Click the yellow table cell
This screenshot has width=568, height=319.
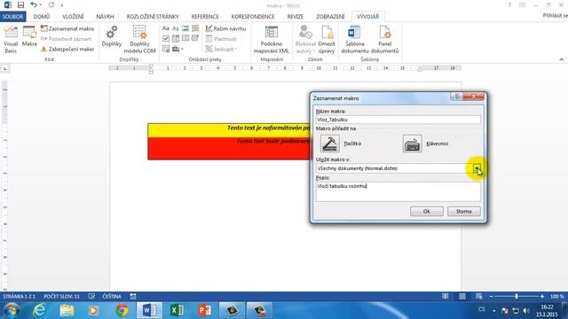pyautogui.click(x=229, y=130)
